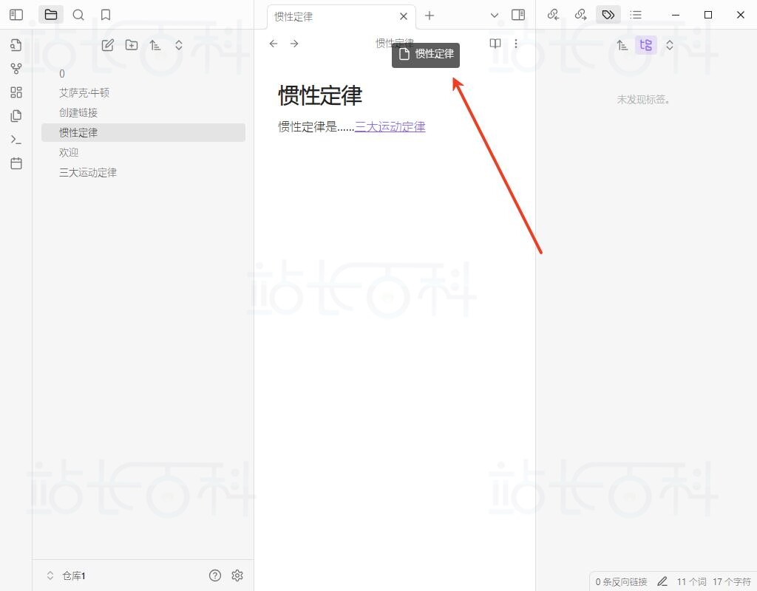This screenshot has width=757, height=591.
Task: Open the file sort order menu
Action: click(x=155, y=45)
